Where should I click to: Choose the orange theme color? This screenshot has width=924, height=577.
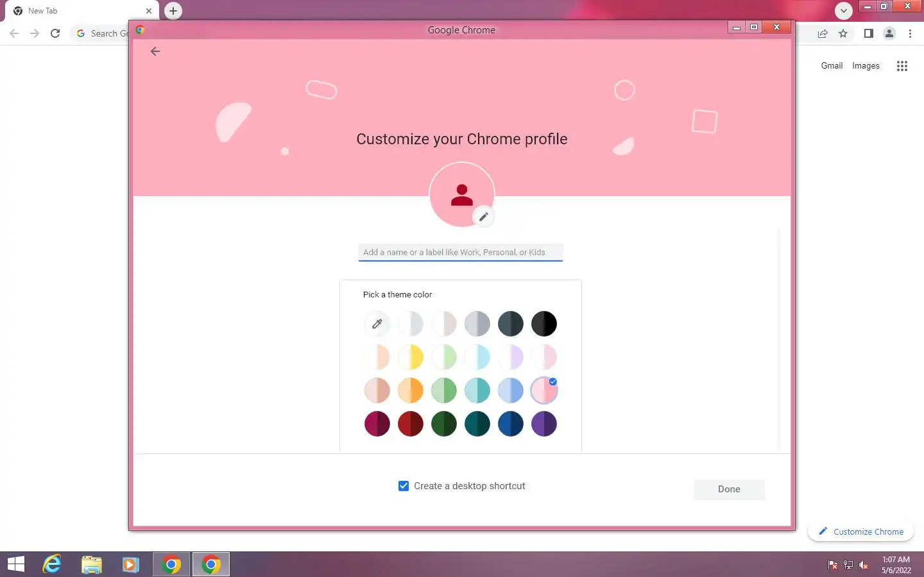point(411,390)
